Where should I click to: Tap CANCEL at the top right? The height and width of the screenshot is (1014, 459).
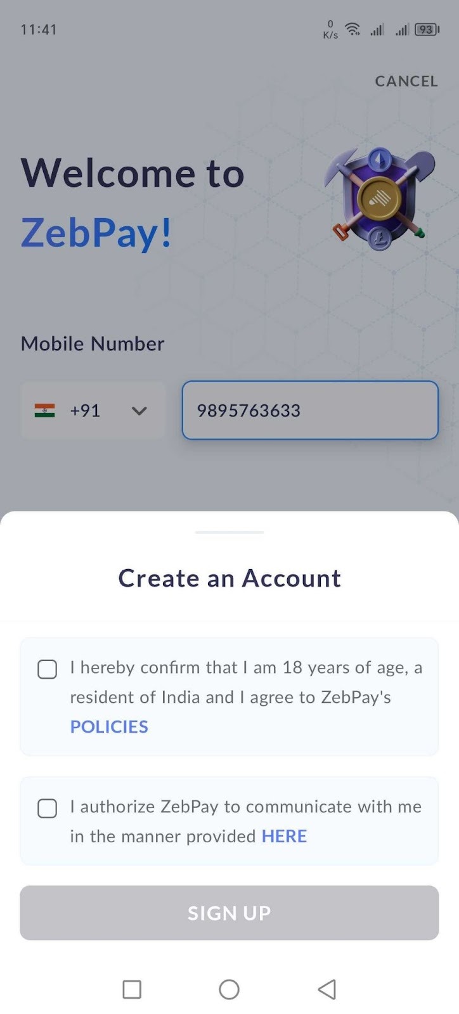click(x=406, y=81)
